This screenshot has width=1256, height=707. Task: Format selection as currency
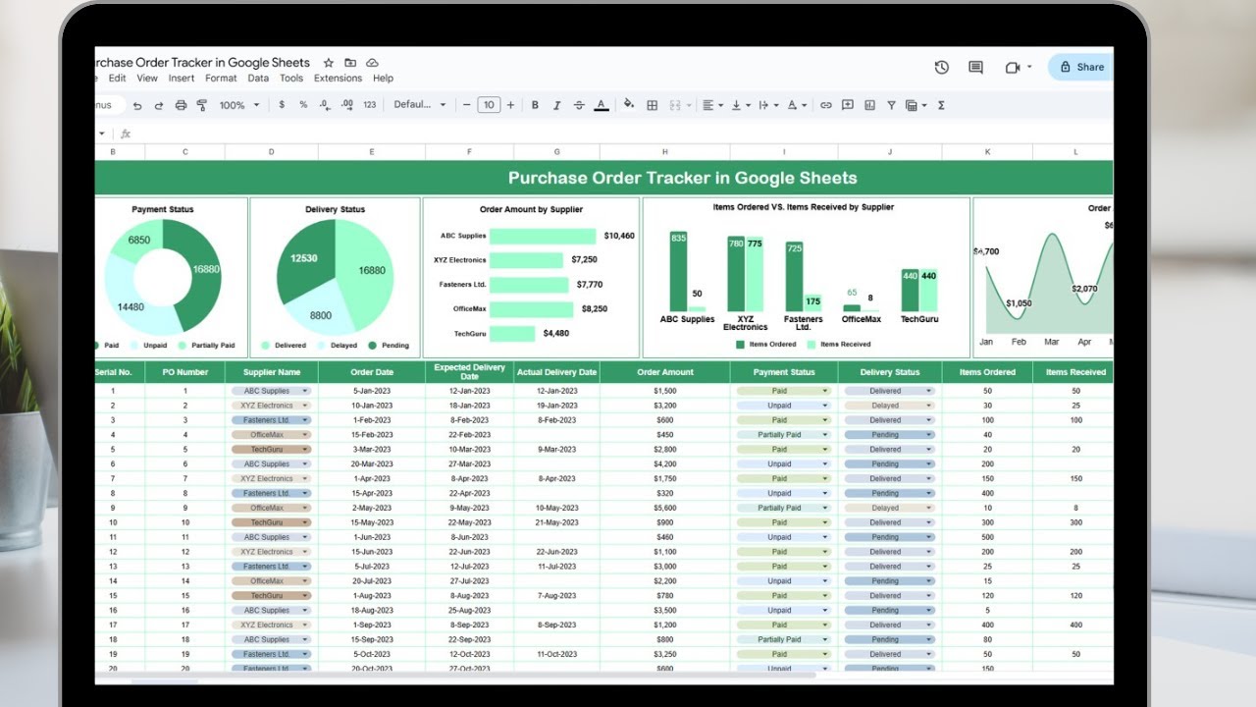tap(283, 105)
